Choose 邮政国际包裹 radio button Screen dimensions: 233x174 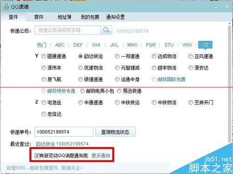(154, 79)
